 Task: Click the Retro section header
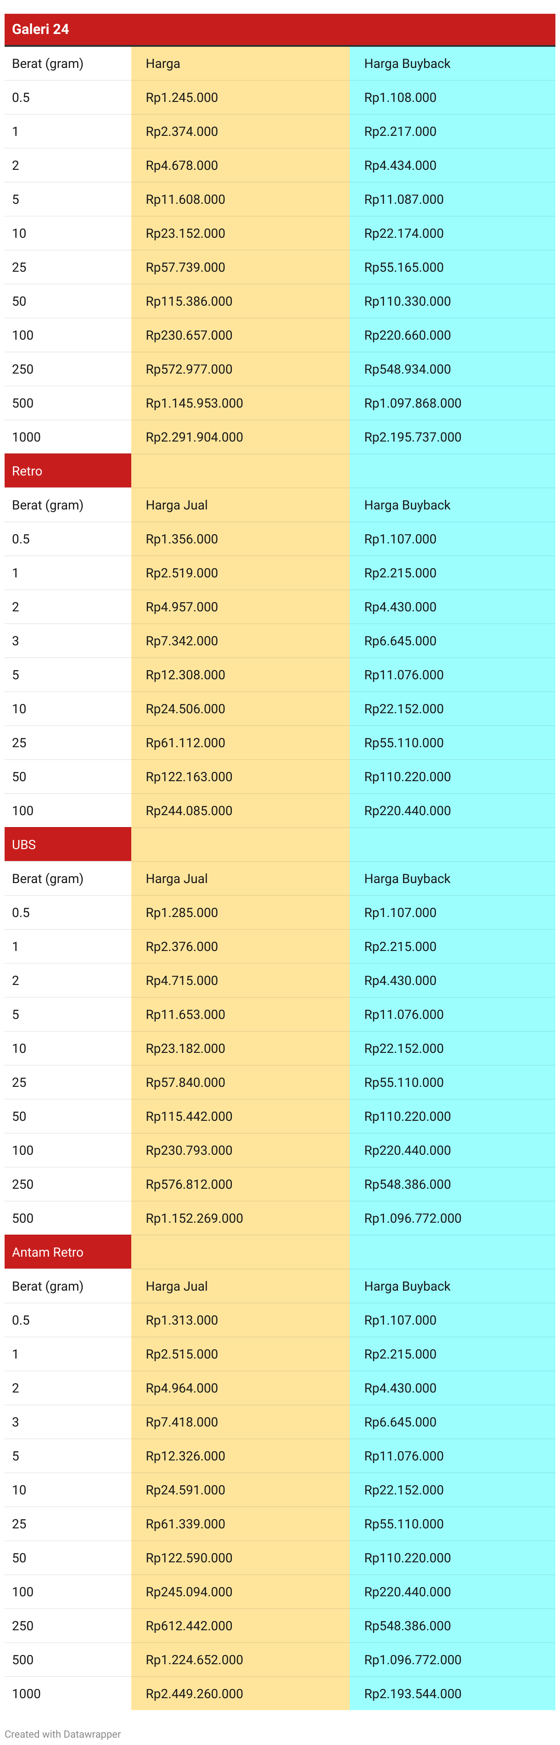(x=27, y=471)
